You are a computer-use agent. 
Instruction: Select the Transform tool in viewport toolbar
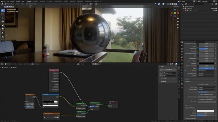coord(3,28)
